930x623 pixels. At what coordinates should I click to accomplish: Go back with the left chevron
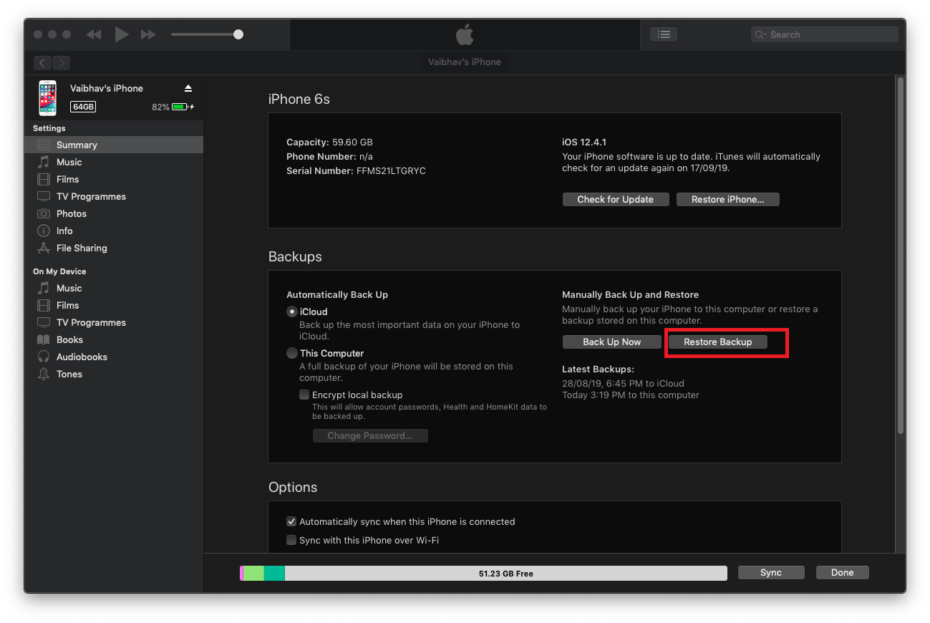click(x=43, y=63)
